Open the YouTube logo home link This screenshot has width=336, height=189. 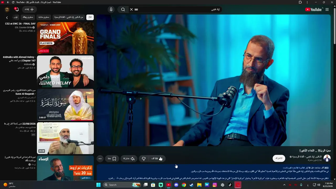pos(313,9)
